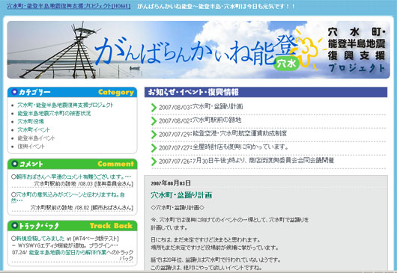The image size is (397, 273).
Task: Click green arrow beside 2007/07/27 news entry
Action: [154, 148]
